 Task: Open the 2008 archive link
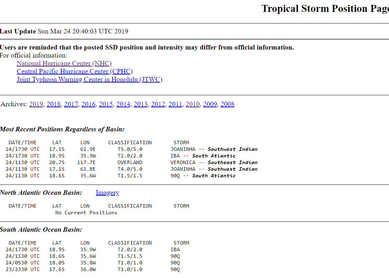227,104
